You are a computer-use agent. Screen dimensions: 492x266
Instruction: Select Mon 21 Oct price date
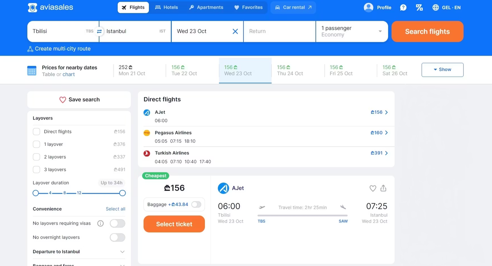coord(140,70)
